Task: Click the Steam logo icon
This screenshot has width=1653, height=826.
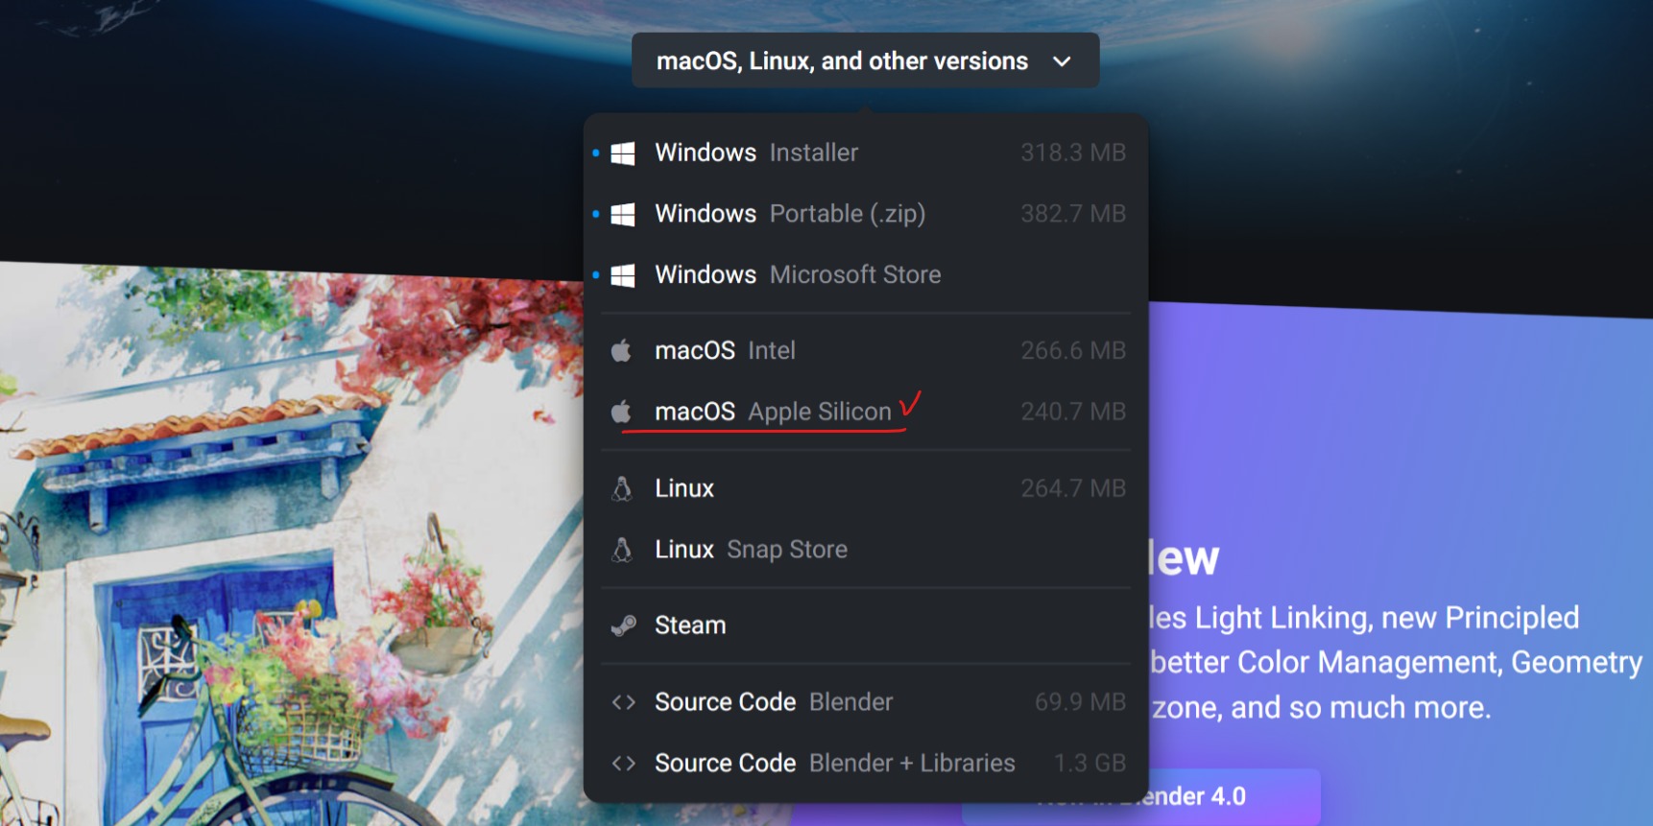Action: (623, 625)
